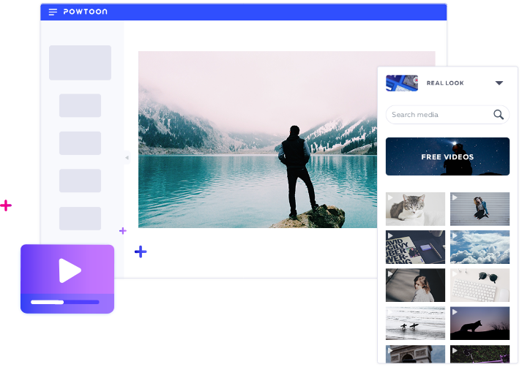Select the second small slide placeholder

click(80, 143)
